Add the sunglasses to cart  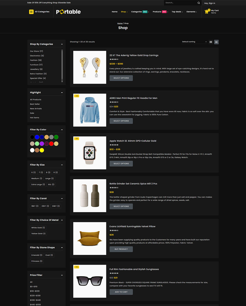point(121,292)
